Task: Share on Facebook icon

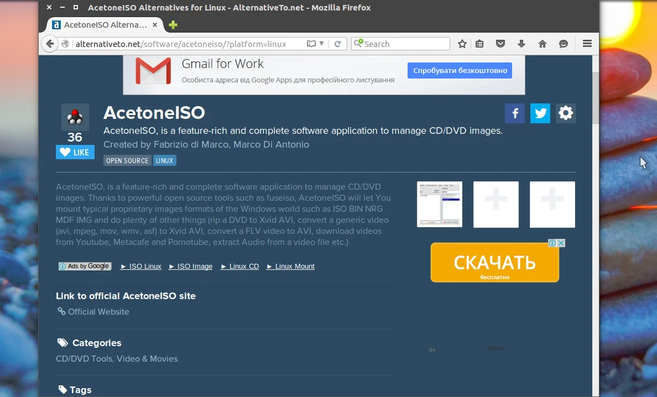Action: coord(515,113)
